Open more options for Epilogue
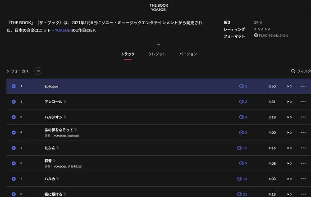Image resolution: width=311 pixels, height=197 pixels. tap(303, 86)
